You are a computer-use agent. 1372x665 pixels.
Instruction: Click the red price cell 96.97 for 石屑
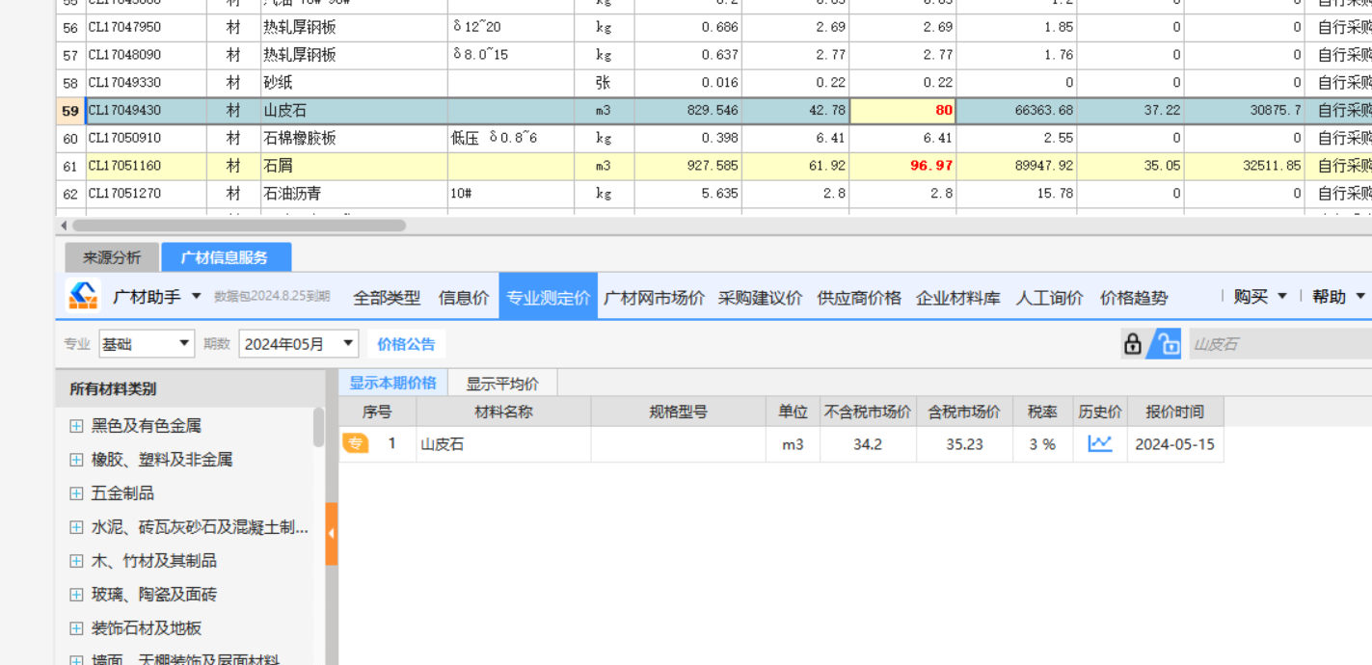click(x=902, y=166)
